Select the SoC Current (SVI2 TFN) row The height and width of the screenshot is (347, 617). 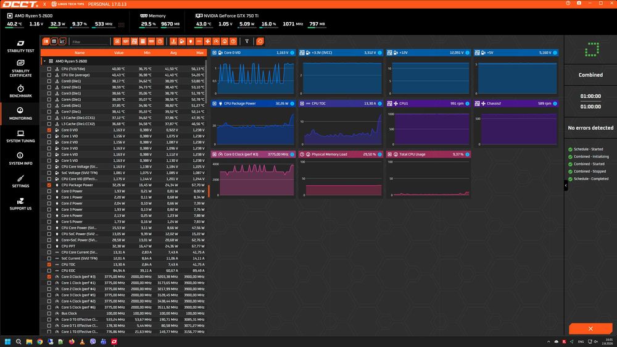pos(123,258)
